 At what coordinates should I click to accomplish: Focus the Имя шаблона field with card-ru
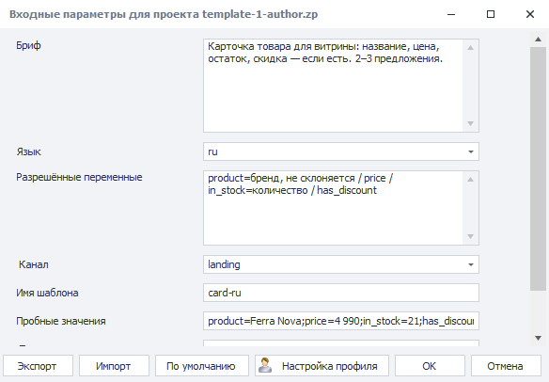pyautogui.click(x=341, y=293)
